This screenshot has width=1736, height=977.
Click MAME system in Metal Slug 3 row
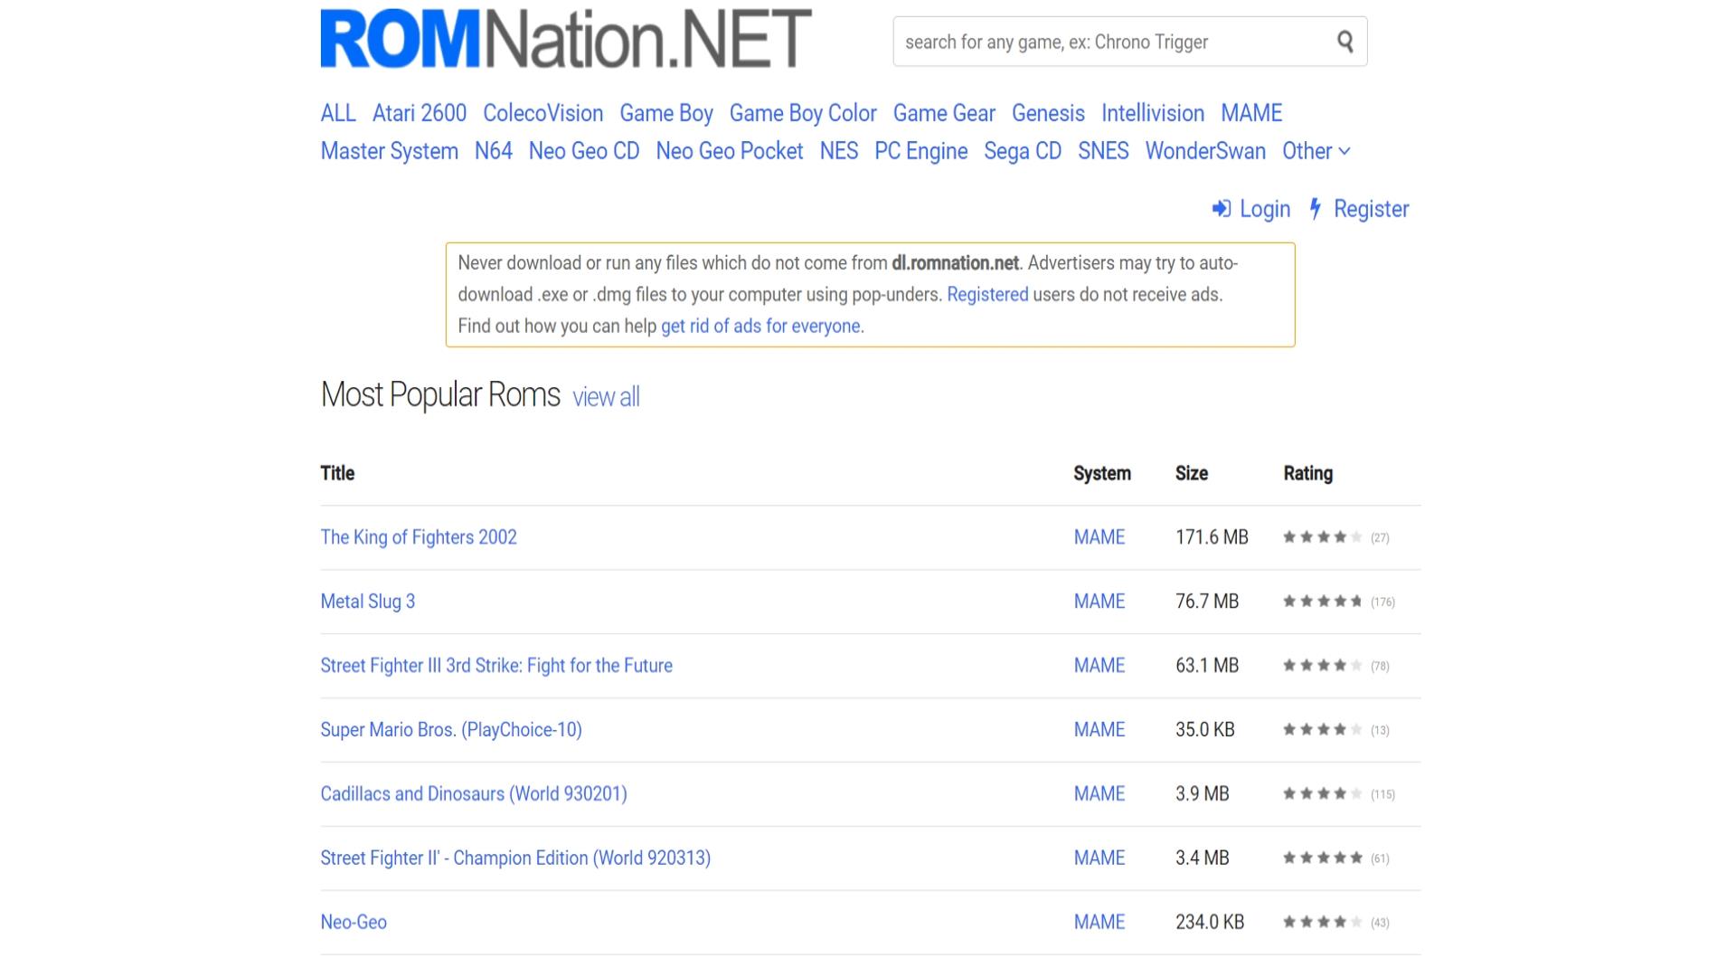click(1099, 602)
